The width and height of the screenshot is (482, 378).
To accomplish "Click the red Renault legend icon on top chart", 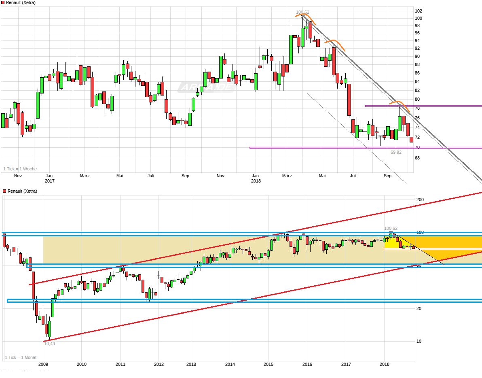I will pos(4,2).
